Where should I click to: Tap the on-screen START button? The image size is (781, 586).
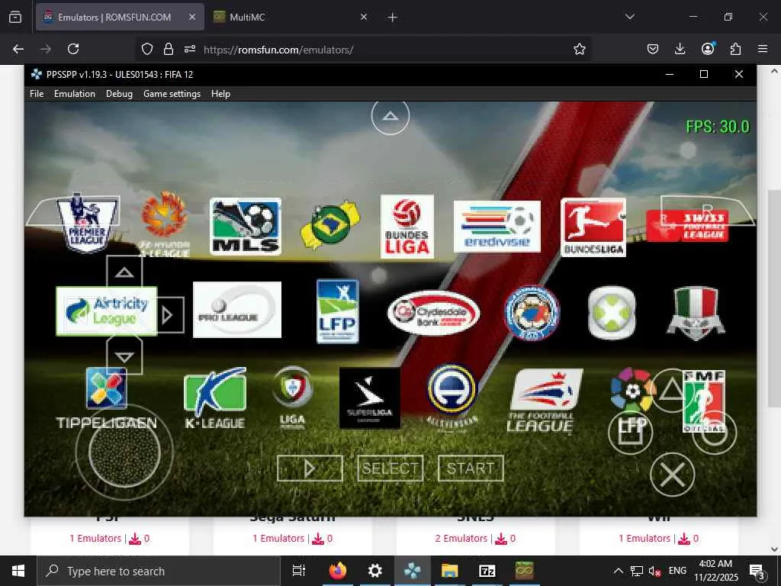(x=471, y=468)
